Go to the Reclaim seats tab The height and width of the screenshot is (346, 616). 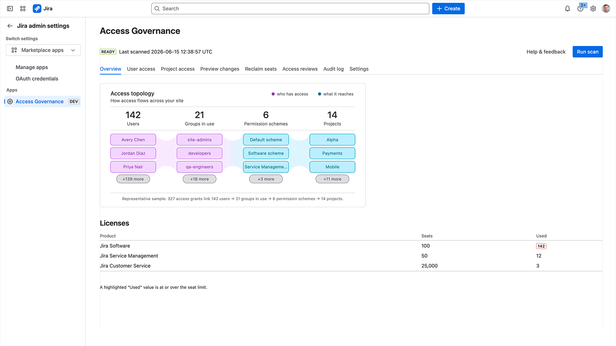point(261,69)
